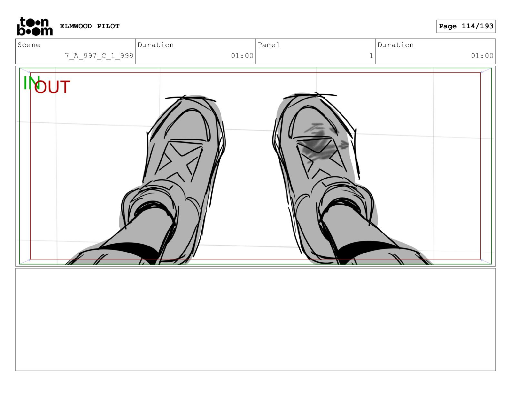This screenshot has width=511, height=394.
Task: Select the Scene label
Action: 29,45
